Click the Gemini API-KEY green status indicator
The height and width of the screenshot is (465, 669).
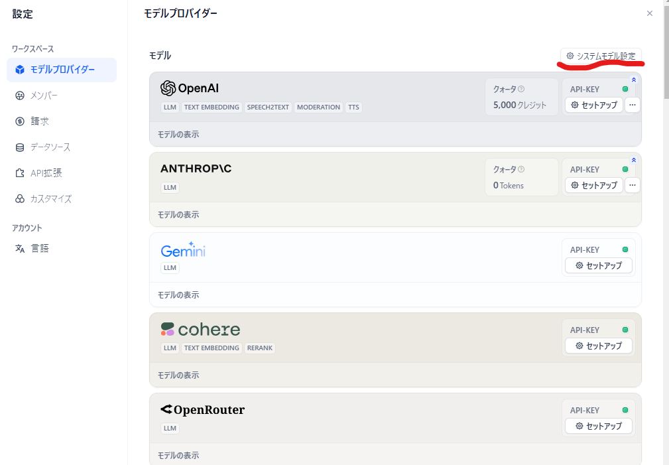[x=625, y=250]
